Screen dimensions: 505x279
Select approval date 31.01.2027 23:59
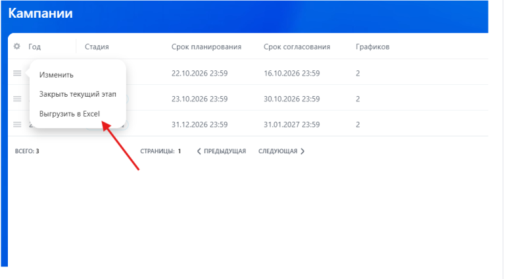[292, 124]
